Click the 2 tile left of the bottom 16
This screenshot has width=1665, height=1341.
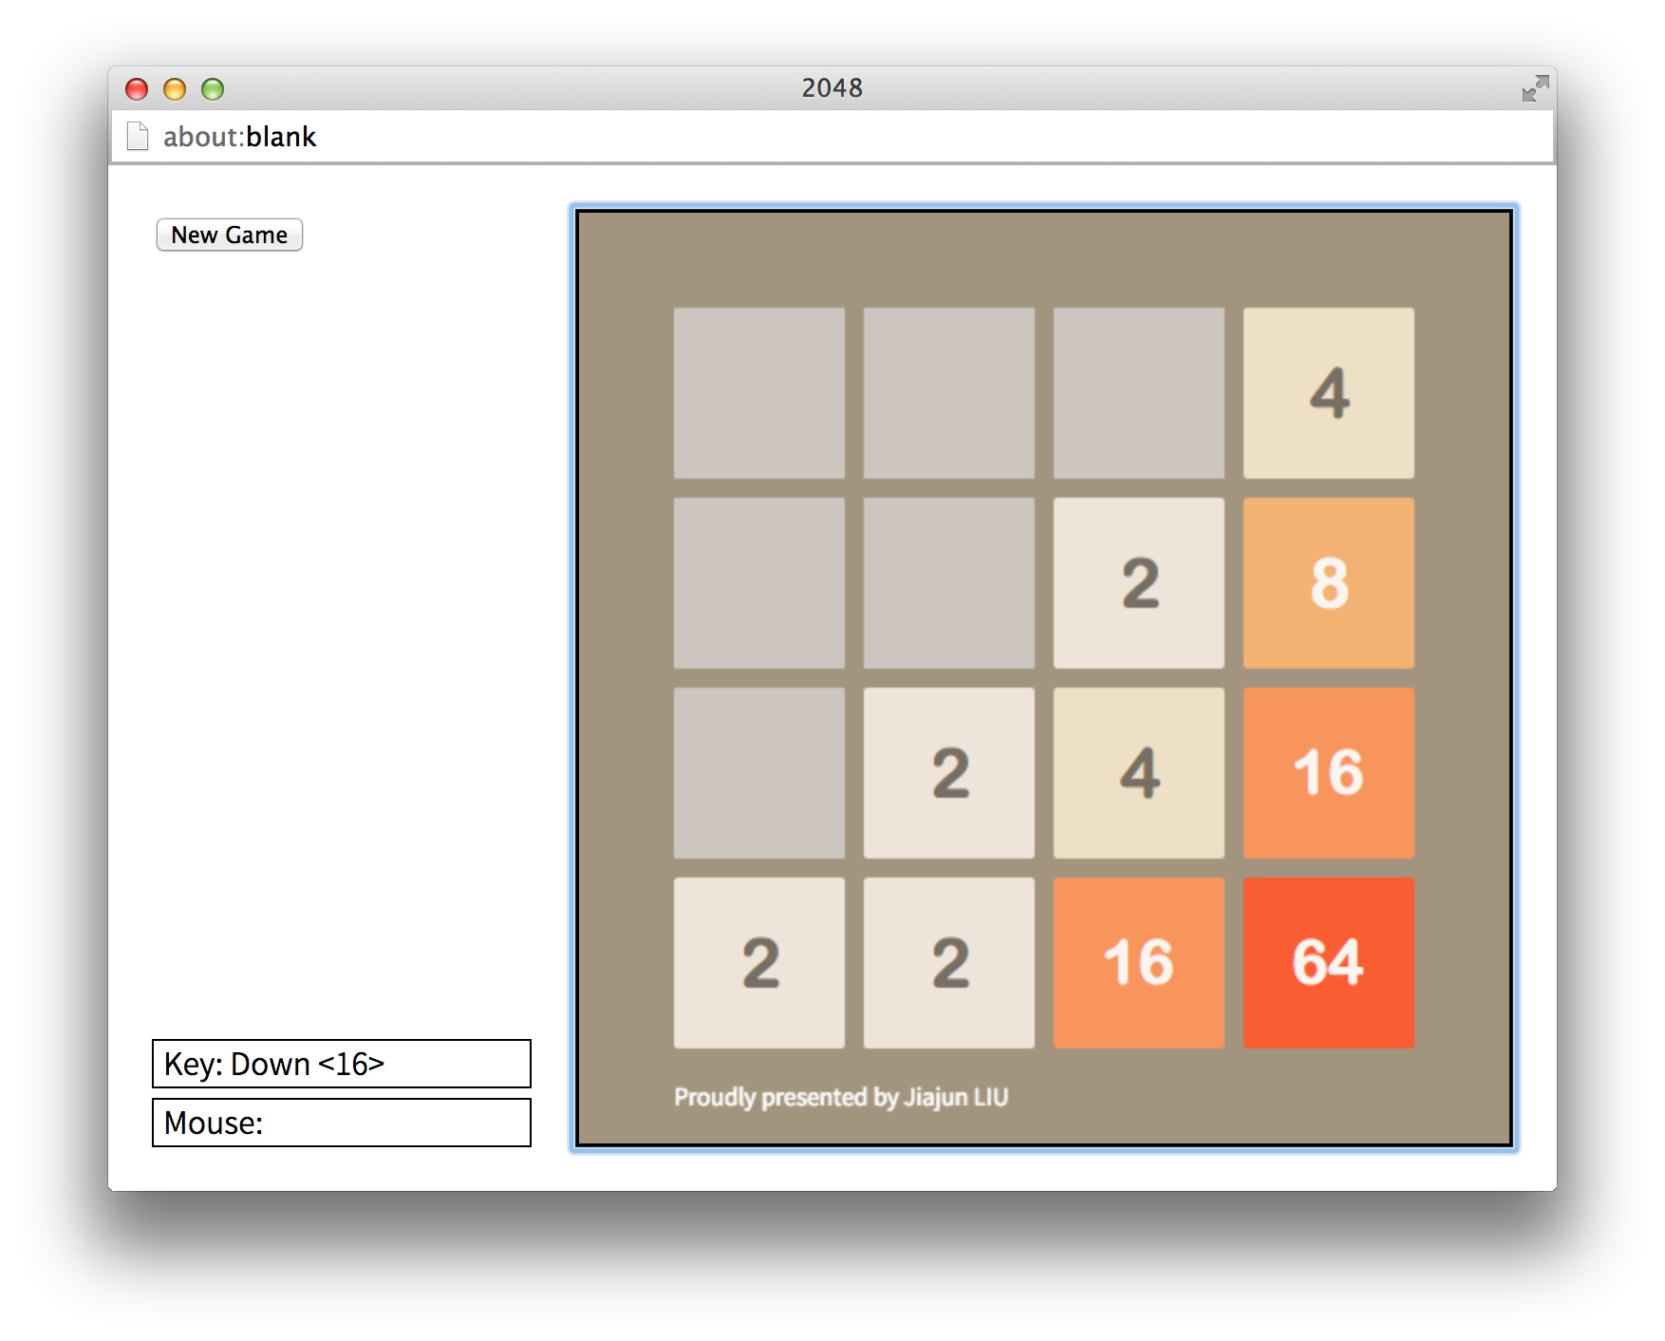948,962
